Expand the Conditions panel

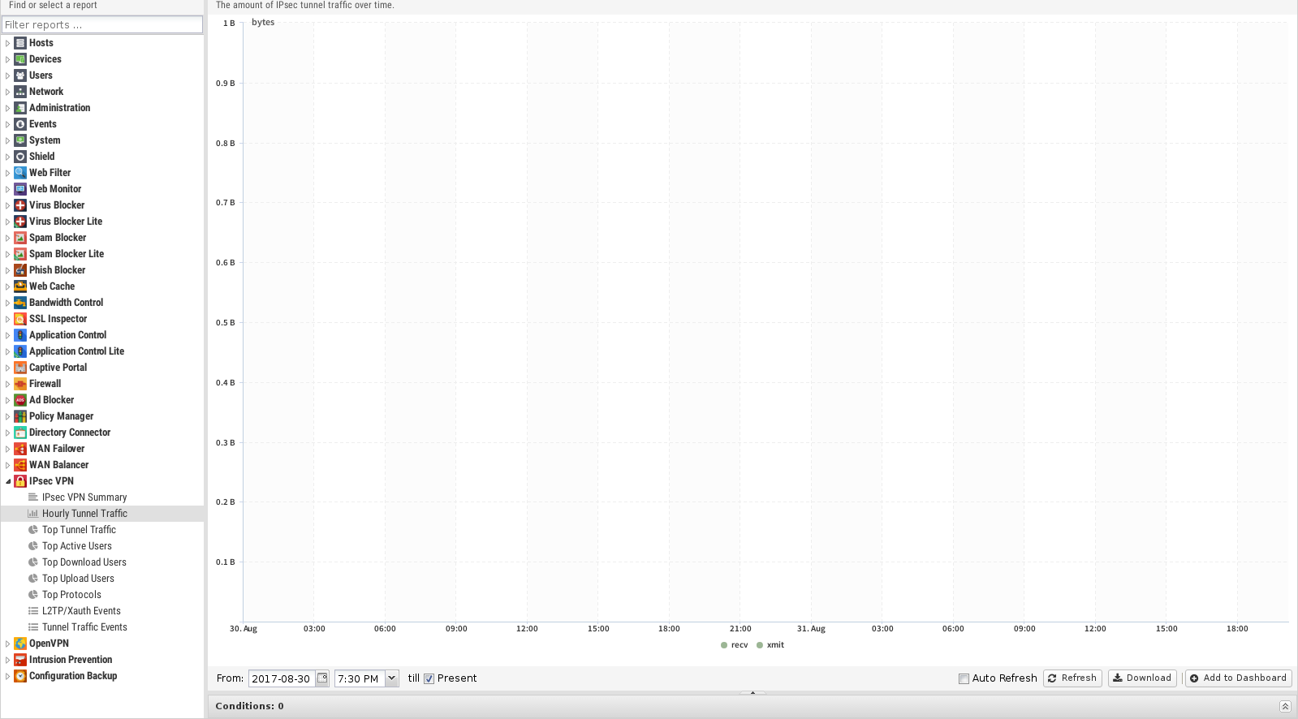(1285, 706)
